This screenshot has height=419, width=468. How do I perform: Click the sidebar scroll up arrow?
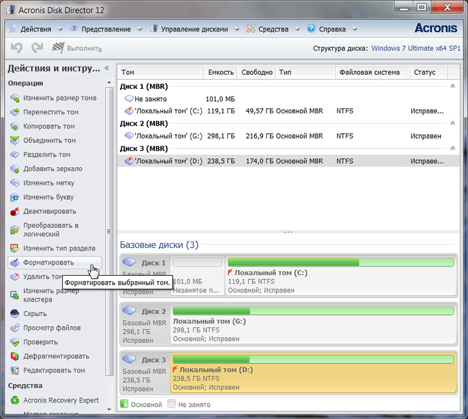pos(109,82)
